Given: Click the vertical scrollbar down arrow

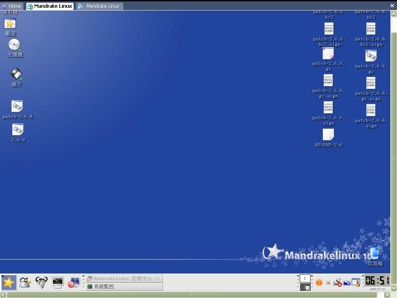Looking at the screenshot, I should click(x=394, y=288).
